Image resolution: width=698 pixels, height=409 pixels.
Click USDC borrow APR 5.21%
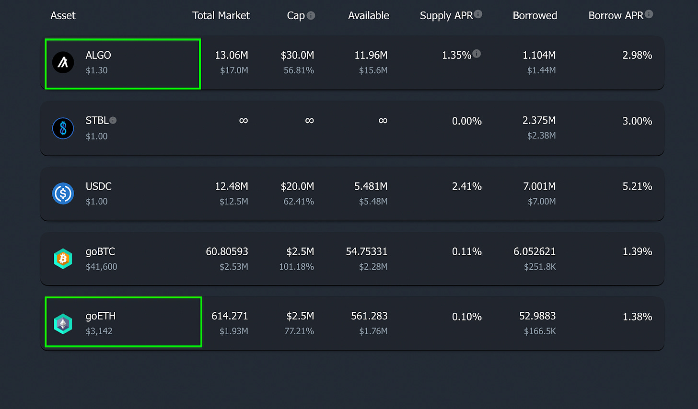(x=637, y=186)
